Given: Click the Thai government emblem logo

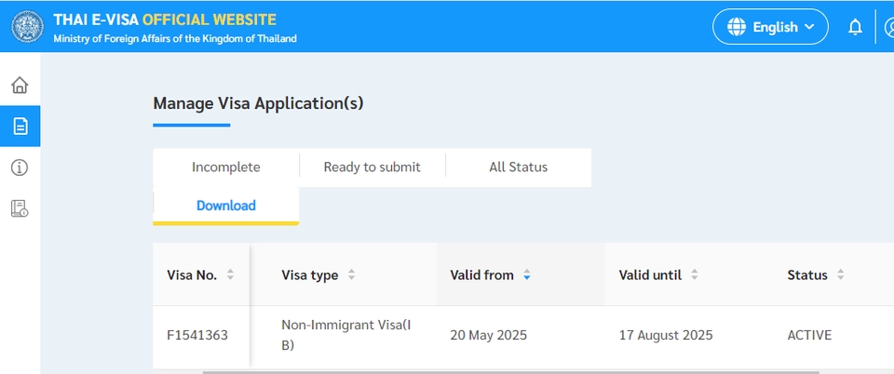Looking at the screenshot, I should (27, 26).
